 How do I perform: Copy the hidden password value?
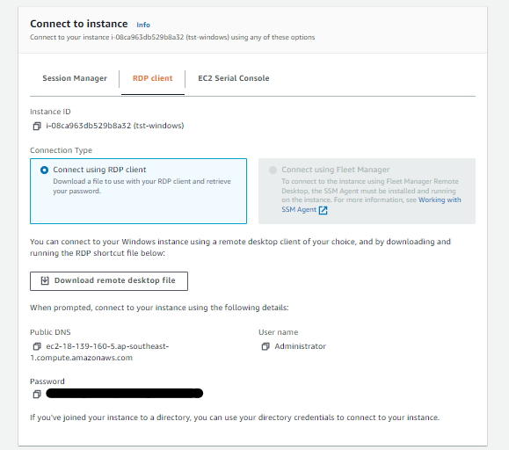pos(37,395)
